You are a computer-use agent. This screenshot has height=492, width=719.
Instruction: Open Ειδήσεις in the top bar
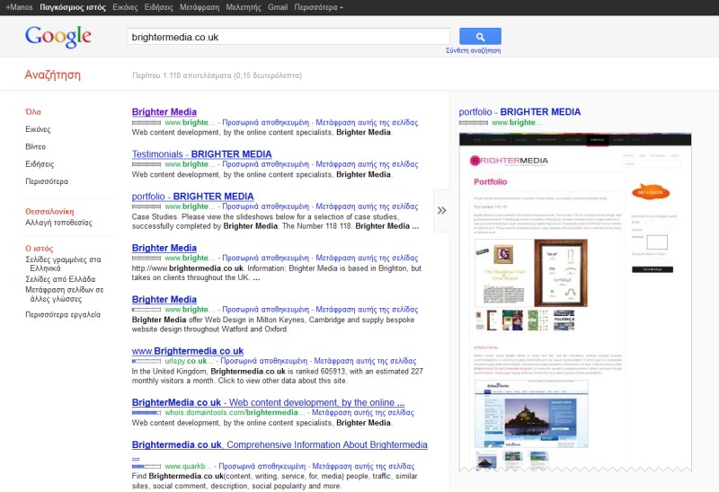click(x=159, y=7)
